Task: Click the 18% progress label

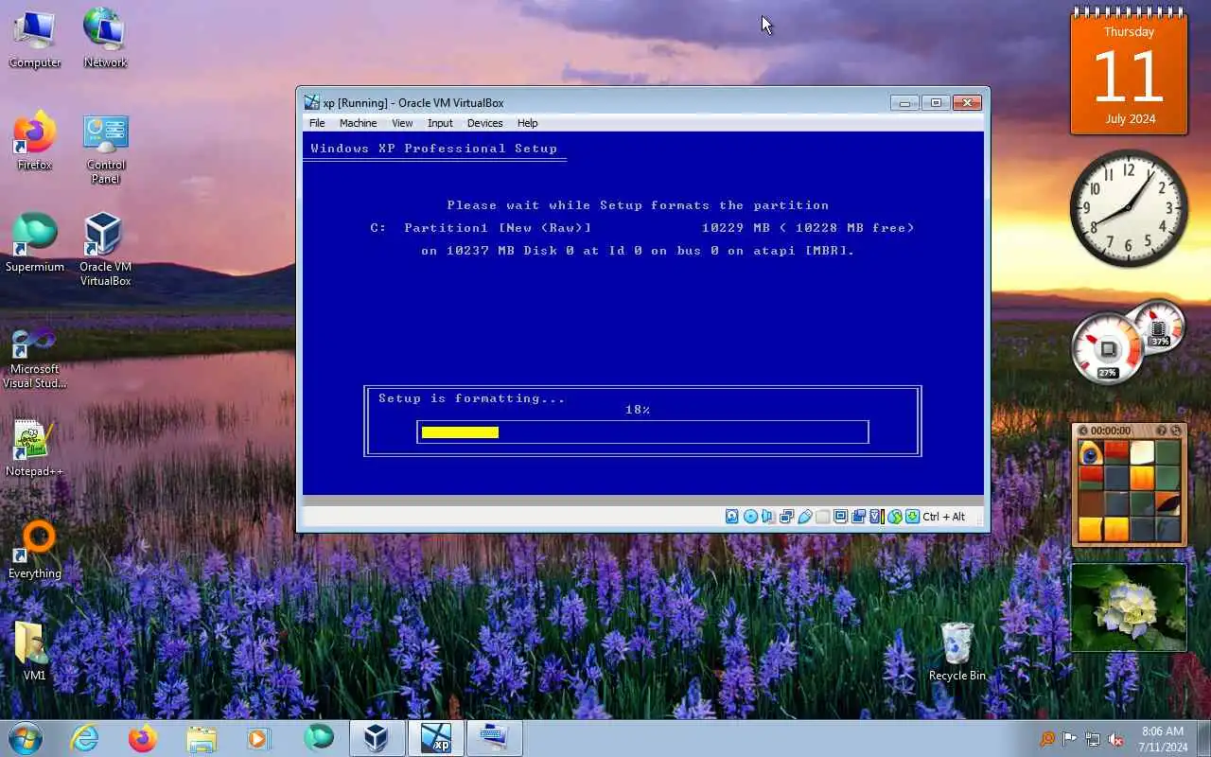Action: 638,410
